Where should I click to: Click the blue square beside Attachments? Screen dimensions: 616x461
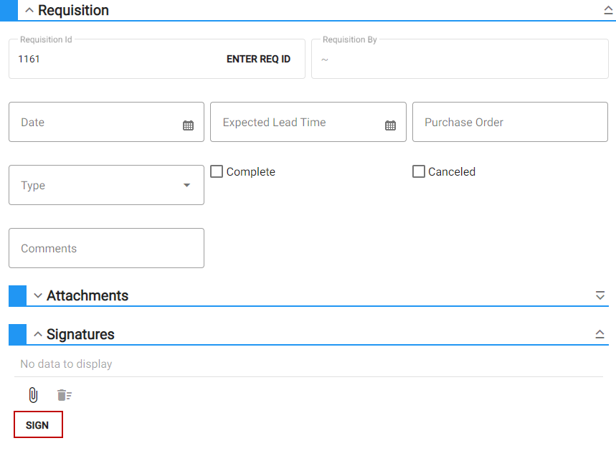[18, 295]
